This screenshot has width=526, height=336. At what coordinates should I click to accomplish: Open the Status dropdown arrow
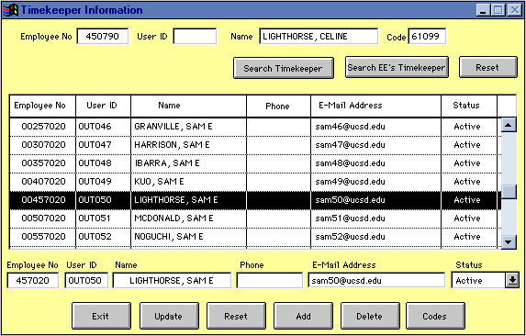click(512, 280)
